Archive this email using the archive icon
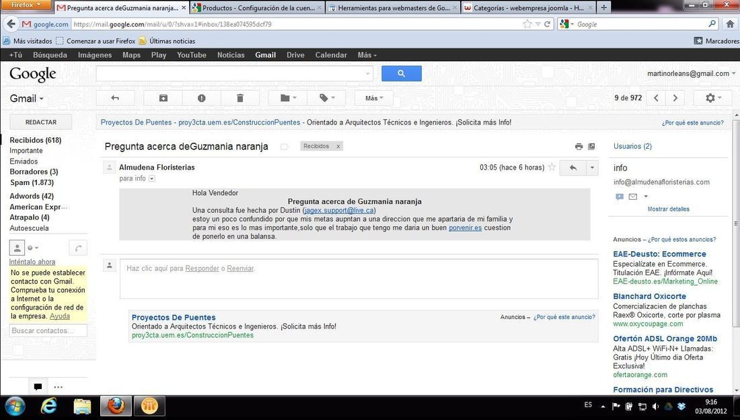Viewport: 740px width, 420px height. pyautogui.click(x=163, y=98)
